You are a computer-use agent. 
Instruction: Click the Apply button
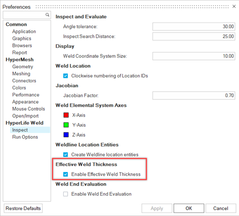coord(157,209)
